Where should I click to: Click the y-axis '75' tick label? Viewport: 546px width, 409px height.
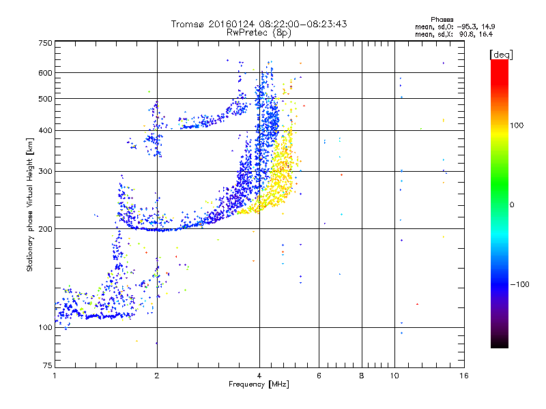tap(48, 365)
